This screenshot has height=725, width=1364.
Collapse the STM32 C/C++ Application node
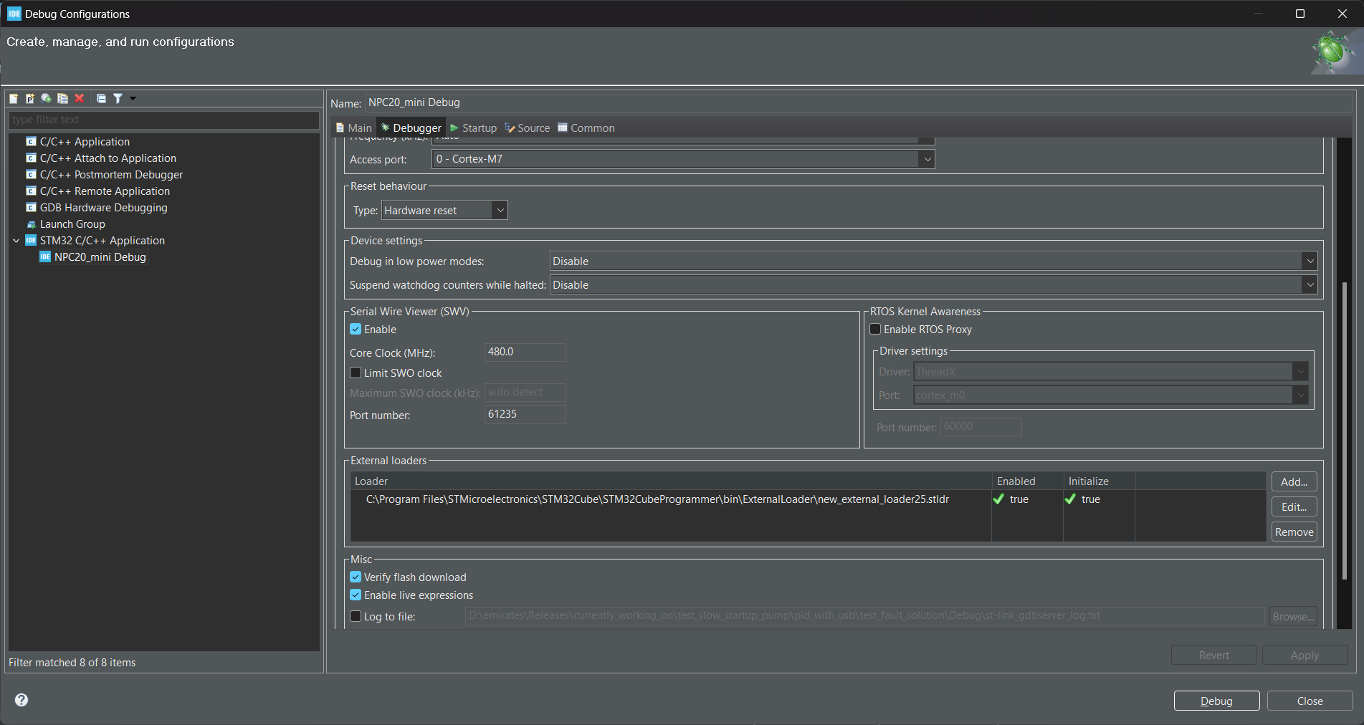16,241
